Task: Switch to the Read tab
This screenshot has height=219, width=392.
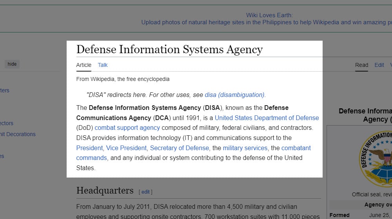Action: pyautogui.click(x=361, y=65)
